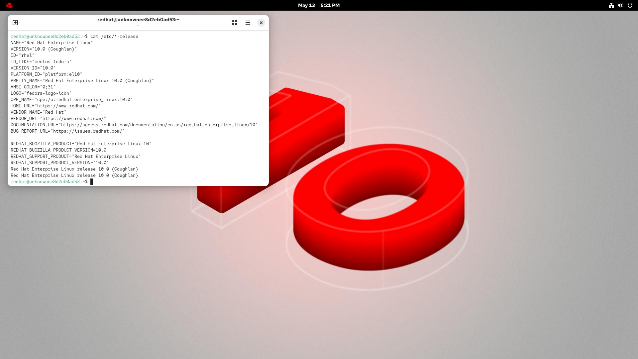
Task: Show the tab overview grid
Action: [235, 23]
